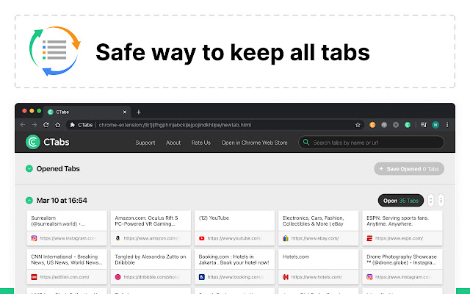This screenshot has width=470, height=294.
Task: Click the CNN favicon on CNN card
Action: (x=34, y=277)
